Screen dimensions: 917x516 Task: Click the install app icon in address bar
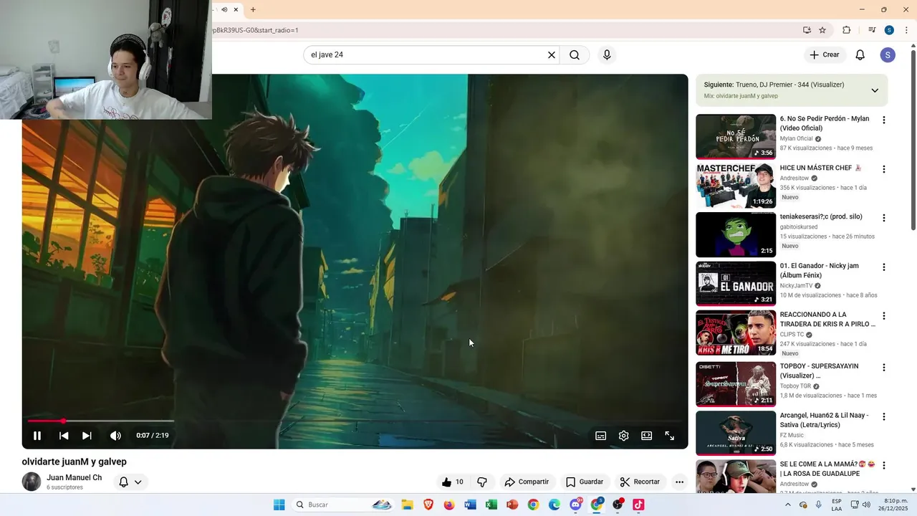click(x=807, y=30)
